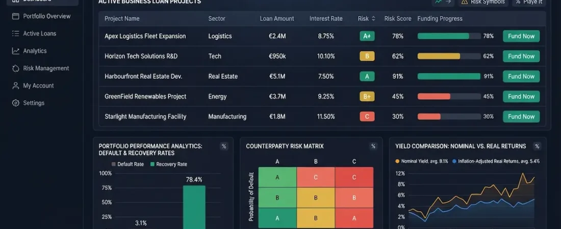Click the Energy sector cell
The image size is (561, 229).
(x=217, y=97)
